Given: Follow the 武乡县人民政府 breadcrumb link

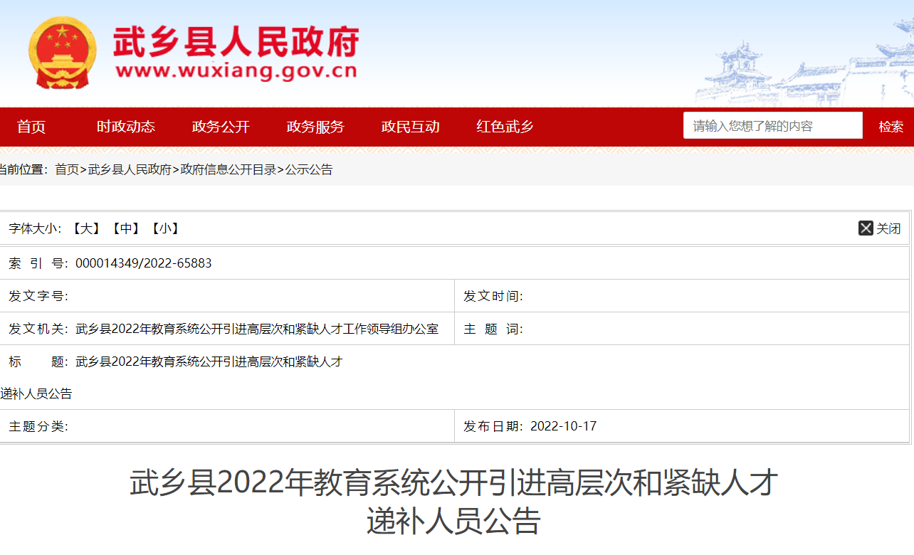Looking at the screenshot, I should [130, 169].
